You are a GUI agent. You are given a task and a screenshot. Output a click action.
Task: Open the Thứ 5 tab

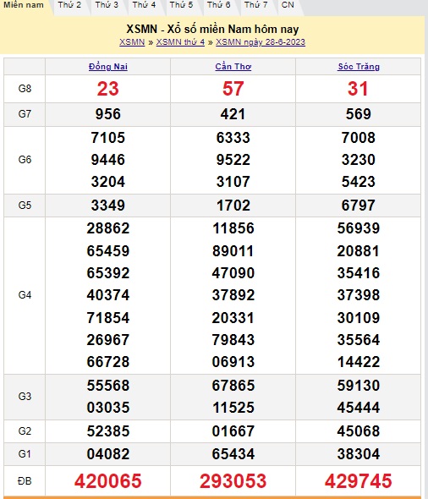coord(181,5)
